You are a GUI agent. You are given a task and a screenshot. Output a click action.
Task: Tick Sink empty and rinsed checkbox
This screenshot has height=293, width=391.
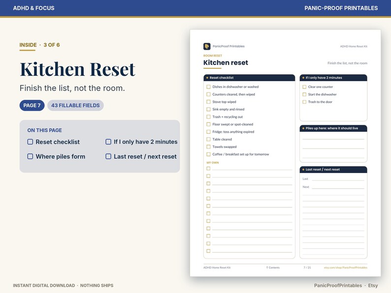click(x=208, y=109)
